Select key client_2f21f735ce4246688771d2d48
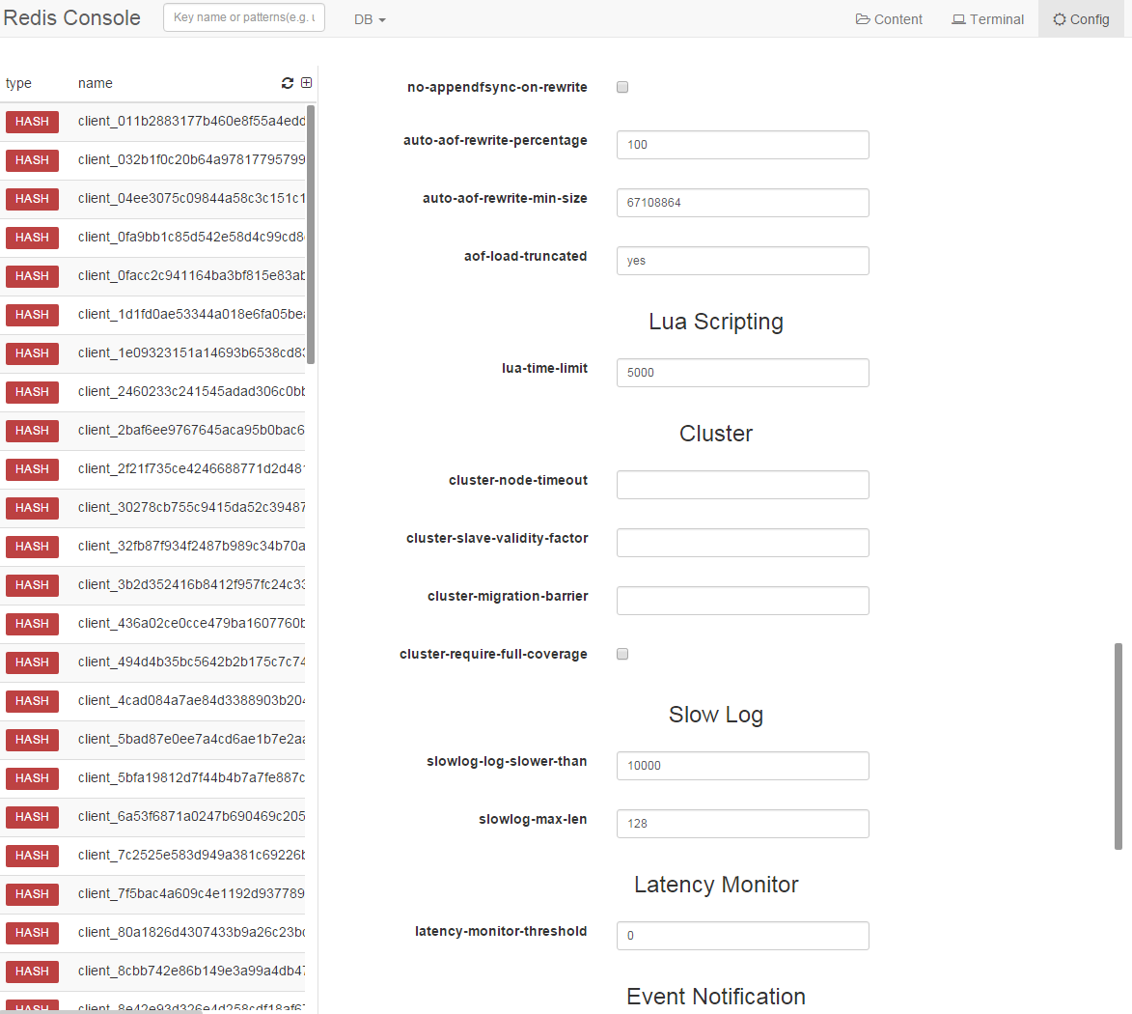1132x1014 pixels. (191, 468)
